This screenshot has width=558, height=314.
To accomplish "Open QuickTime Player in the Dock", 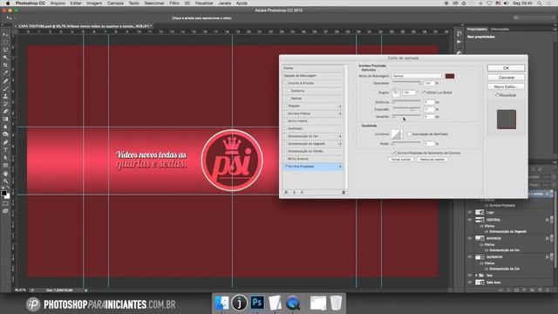I will tap(293, 303).
